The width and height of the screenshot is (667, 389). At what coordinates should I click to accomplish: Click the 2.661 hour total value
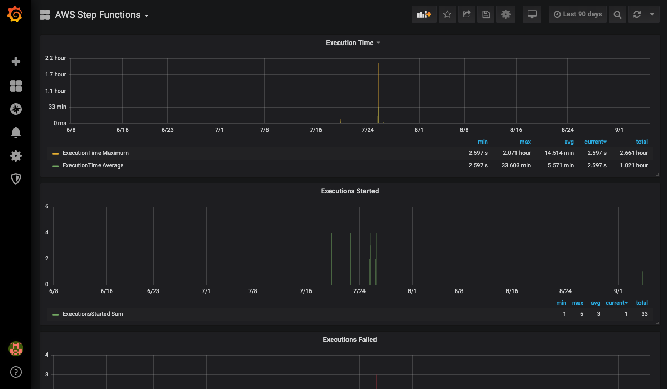(634, 153)
